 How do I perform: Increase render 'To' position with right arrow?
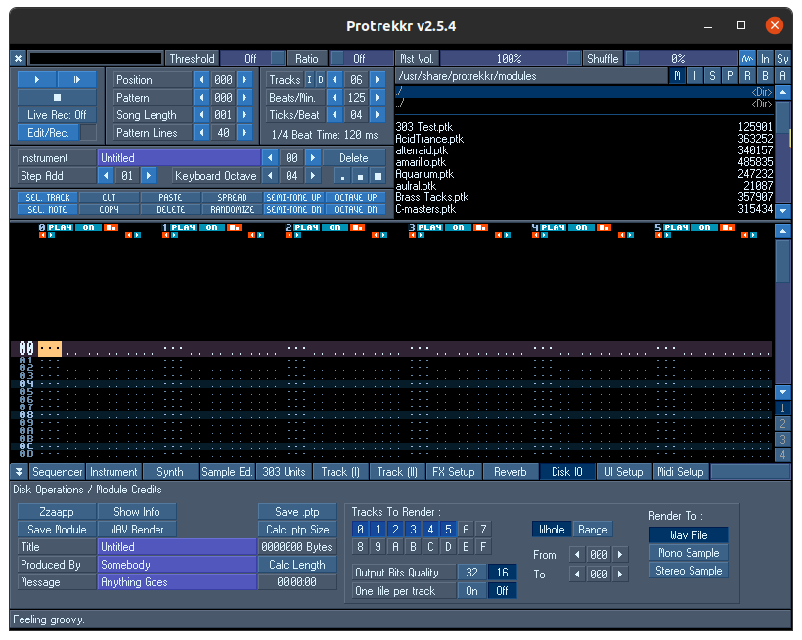tap(620, 575)
